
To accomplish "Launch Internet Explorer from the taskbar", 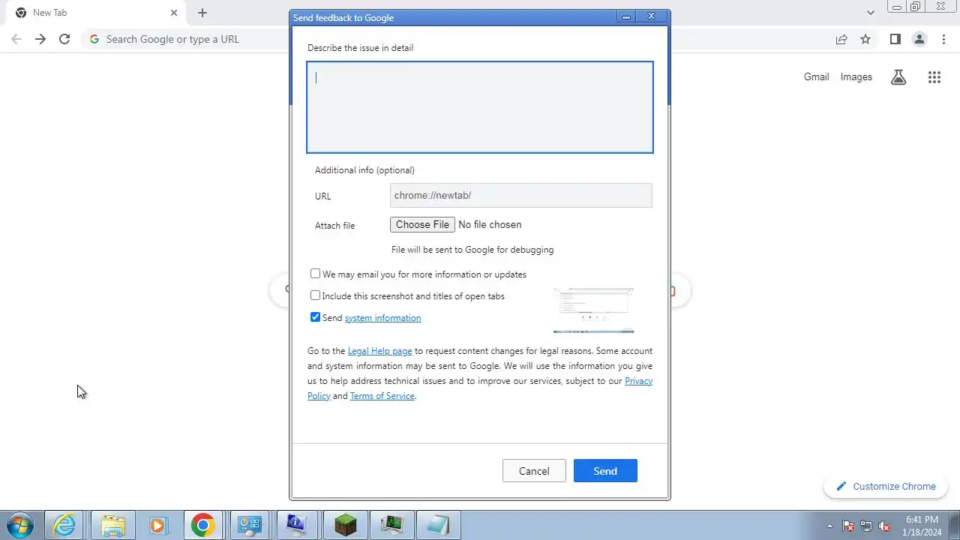I will (x=65, y=525).
